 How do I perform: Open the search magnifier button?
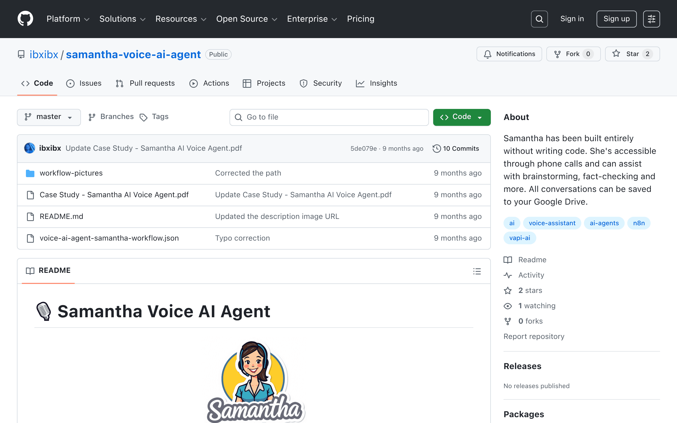[x=539, y=19]
